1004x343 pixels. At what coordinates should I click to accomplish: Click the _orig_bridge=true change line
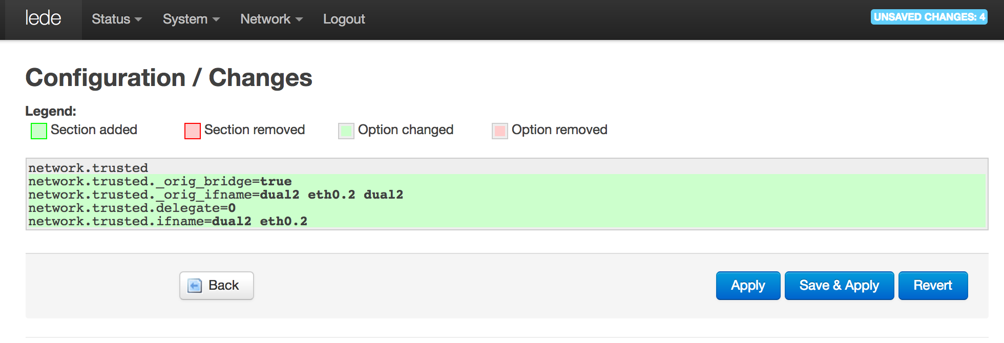507,181
